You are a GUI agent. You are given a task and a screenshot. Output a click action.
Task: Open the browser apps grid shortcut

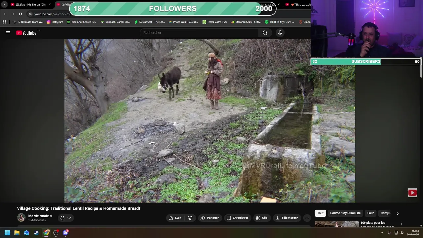tap(4, 22)
